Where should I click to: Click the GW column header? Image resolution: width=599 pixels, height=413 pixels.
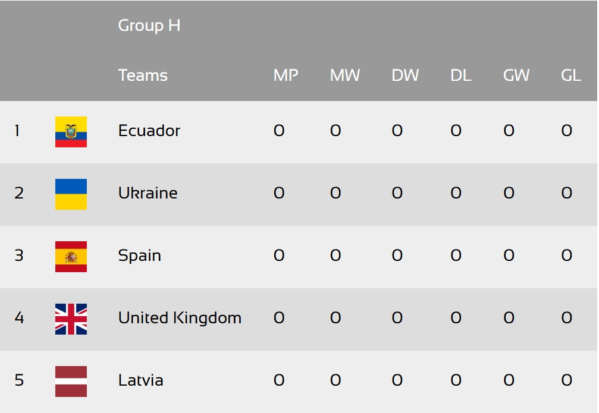516,75
